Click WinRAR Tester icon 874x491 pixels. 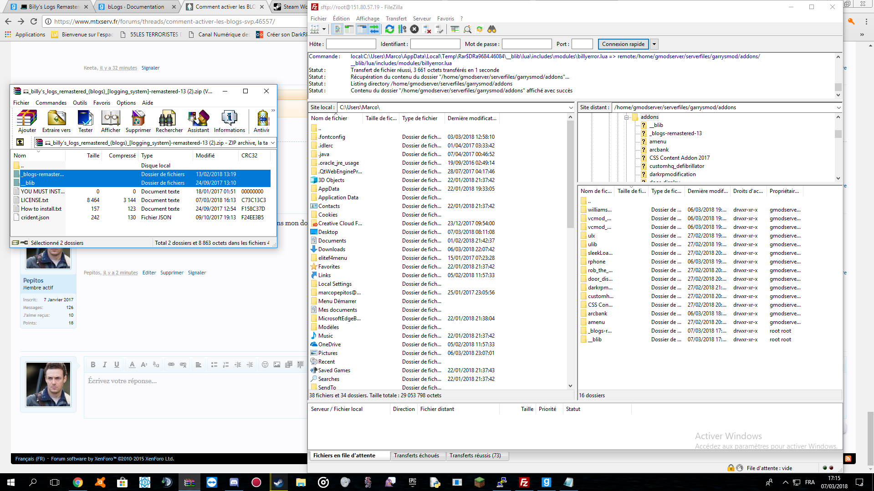click(x=85, y=121)
